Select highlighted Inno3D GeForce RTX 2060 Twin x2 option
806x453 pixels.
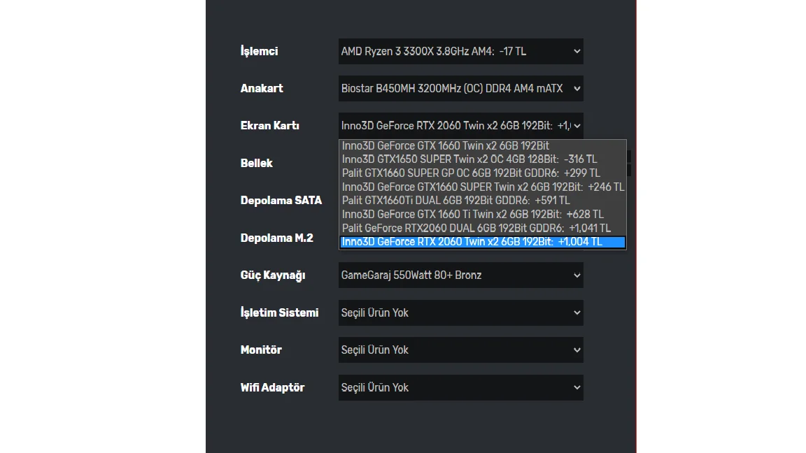coord(483,242)
